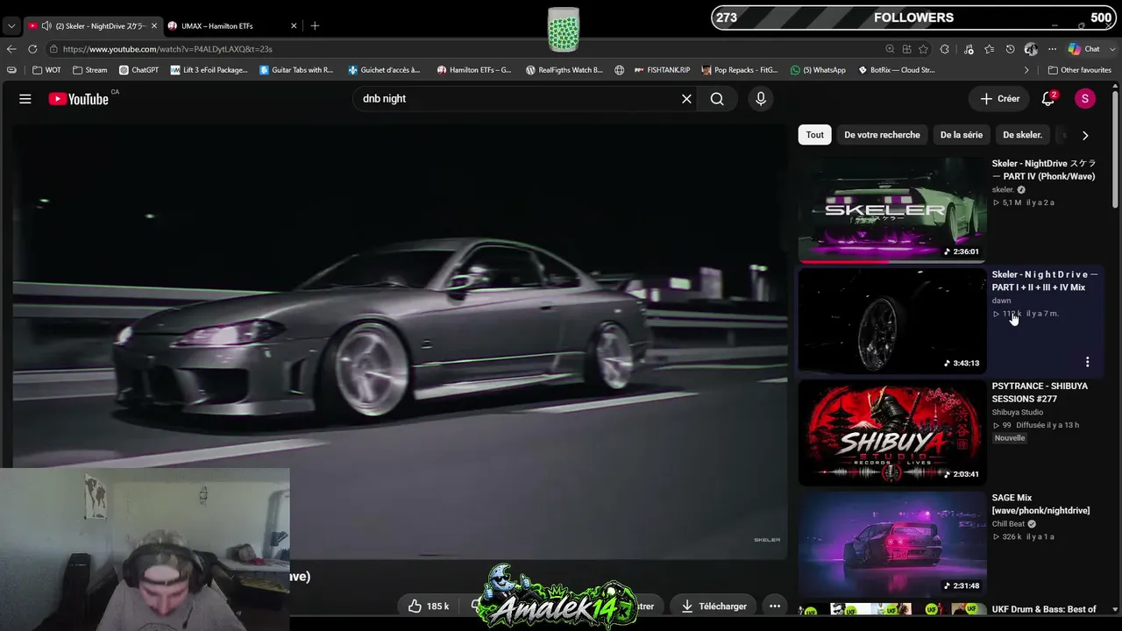Viewport: 1122px width, 631px height.
Task: Open the media control music icon
Action: click(969, 49)
